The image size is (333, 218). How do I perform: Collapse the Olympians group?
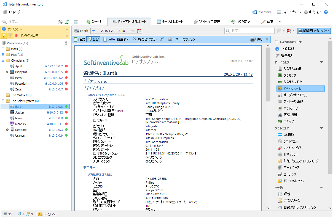[x=3, y=60]
